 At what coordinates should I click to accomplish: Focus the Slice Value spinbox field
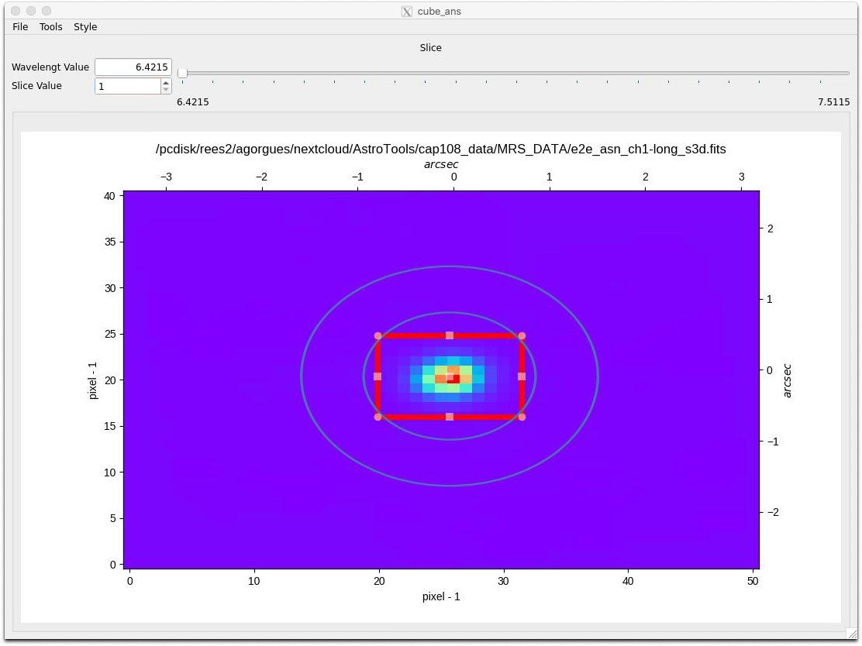pyautogui.click(x=128, y=86)
